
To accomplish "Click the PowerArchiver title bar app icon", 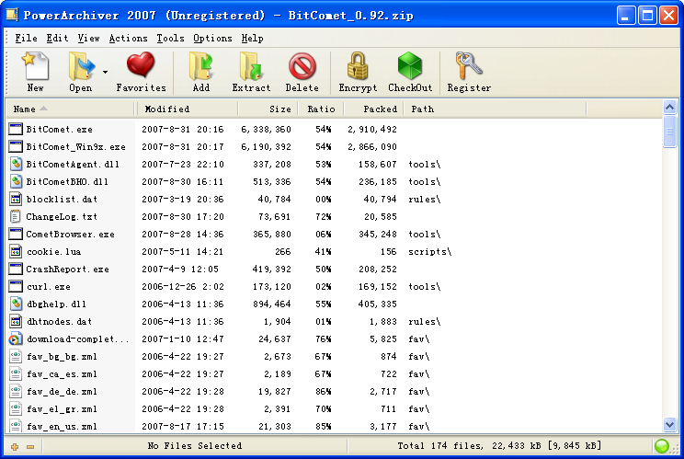I will (12, 15).
